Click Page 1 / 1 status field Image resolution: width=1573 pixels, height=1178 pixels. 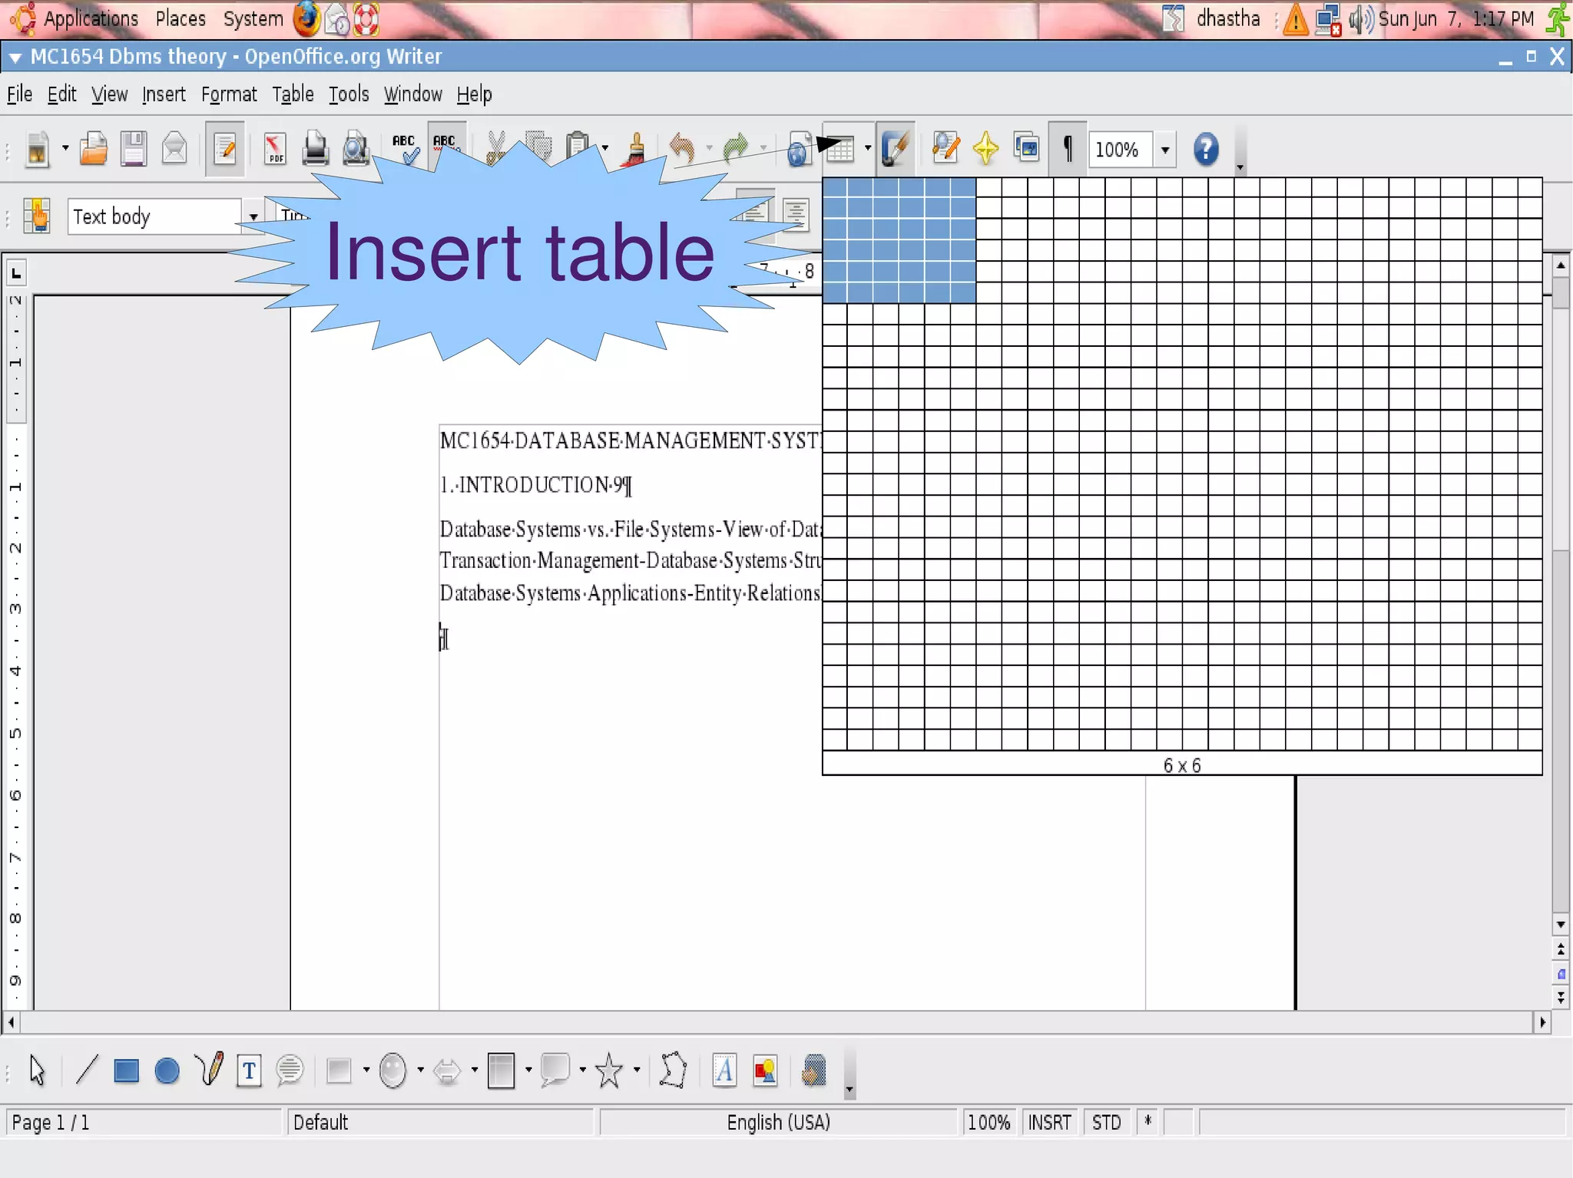[x=144, y=1123]
